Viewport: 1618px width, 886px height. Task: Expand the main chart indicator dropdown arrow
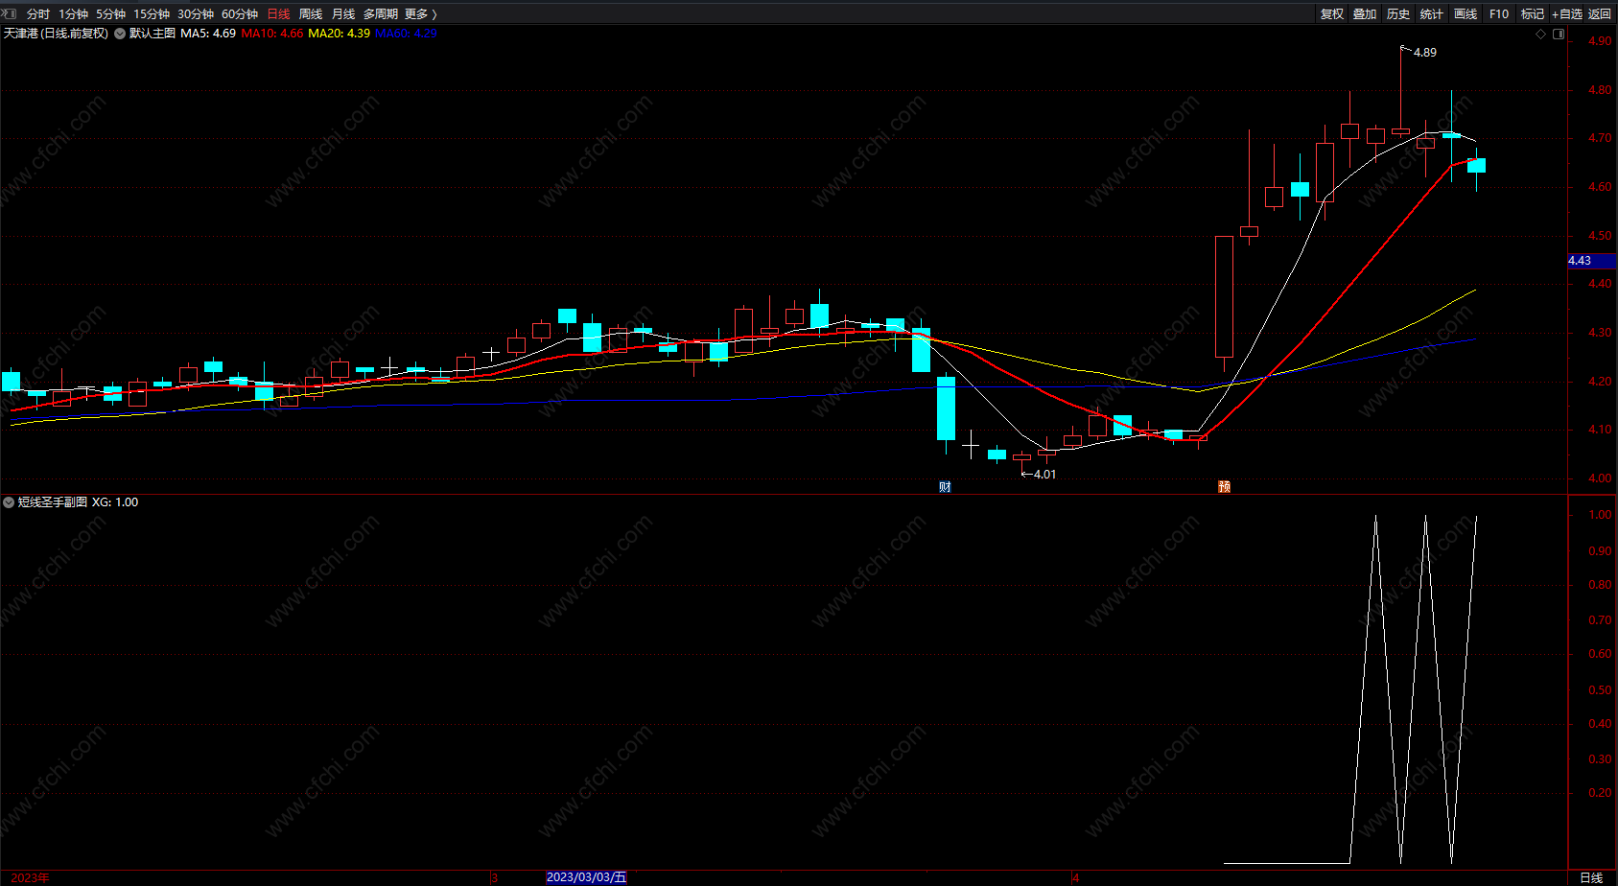pos(120,34)
